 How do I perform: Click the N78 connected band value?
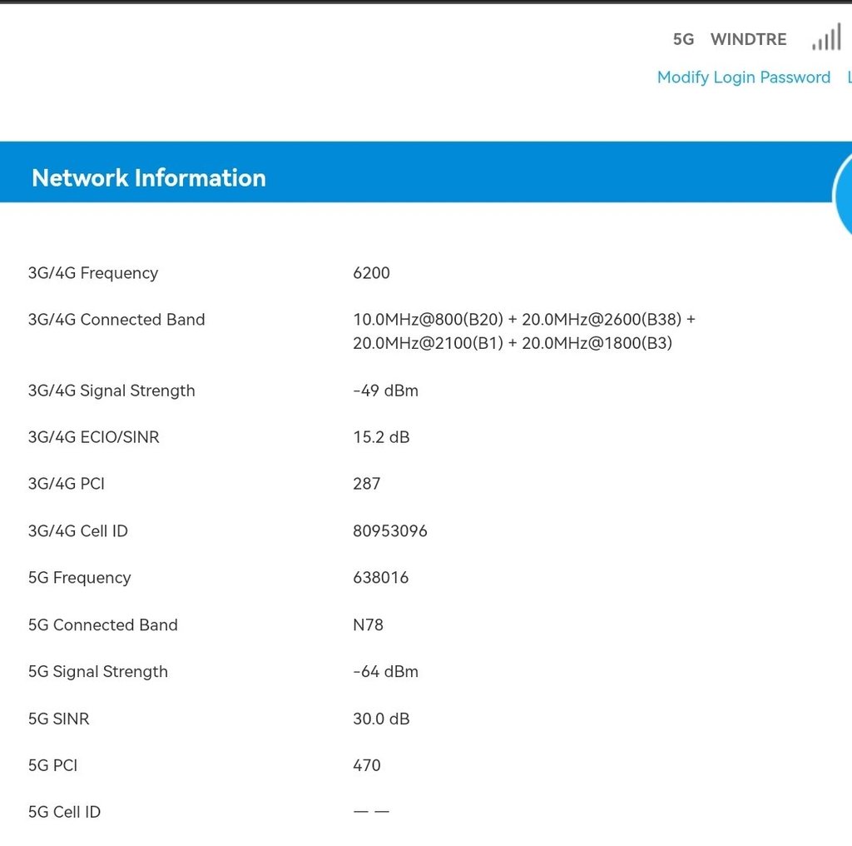click(x=368, y=625)
